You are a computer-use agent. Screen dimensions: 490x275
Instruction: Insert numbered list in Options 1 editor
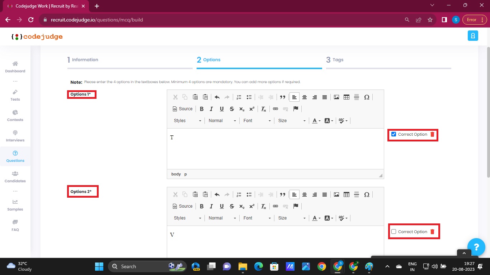point(239,97)
